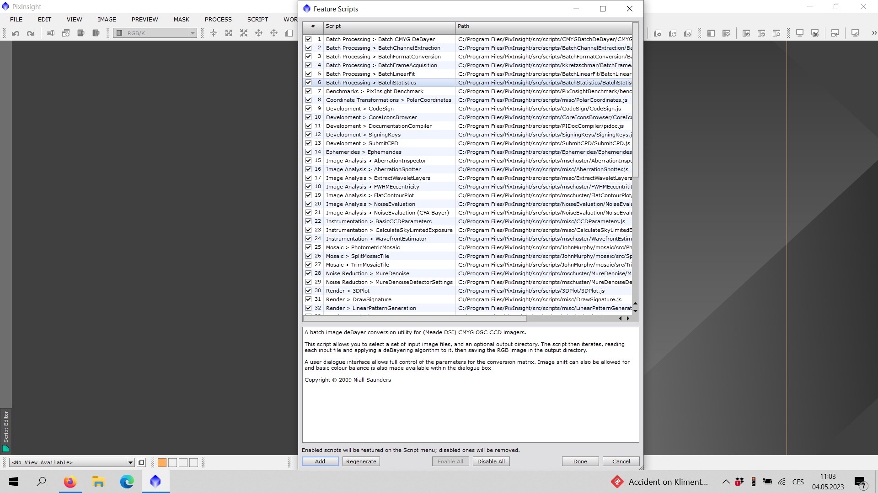Click the monitor icon with X badge

coord(855,33)
